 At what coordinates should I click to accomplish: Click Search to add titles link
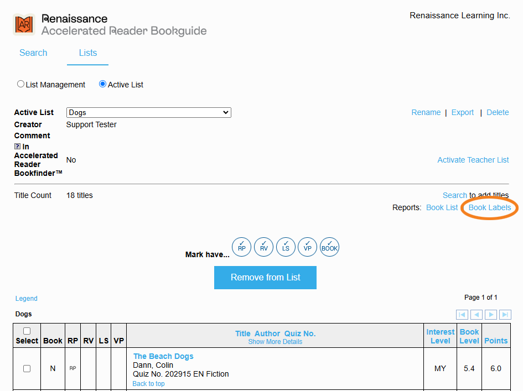click(x=454, y=195)
